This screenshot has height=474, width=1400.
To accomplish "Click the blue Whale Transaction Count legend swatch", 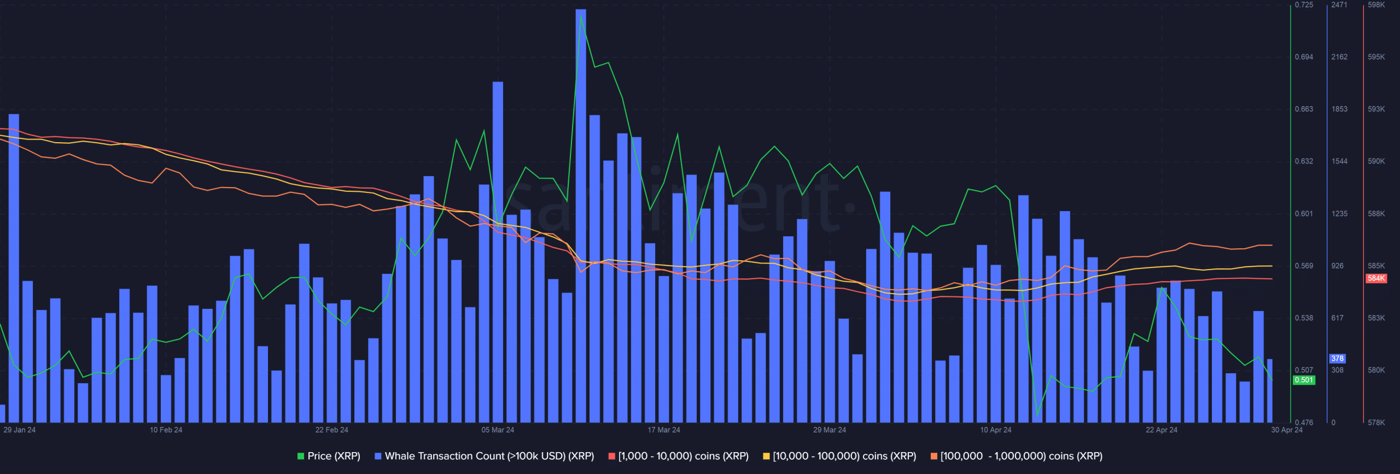I will pyautogui.click(x=378, y=456).
